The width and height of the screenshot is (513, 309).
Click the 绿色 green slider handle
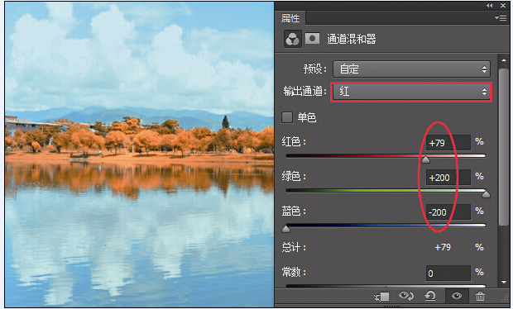486,194
